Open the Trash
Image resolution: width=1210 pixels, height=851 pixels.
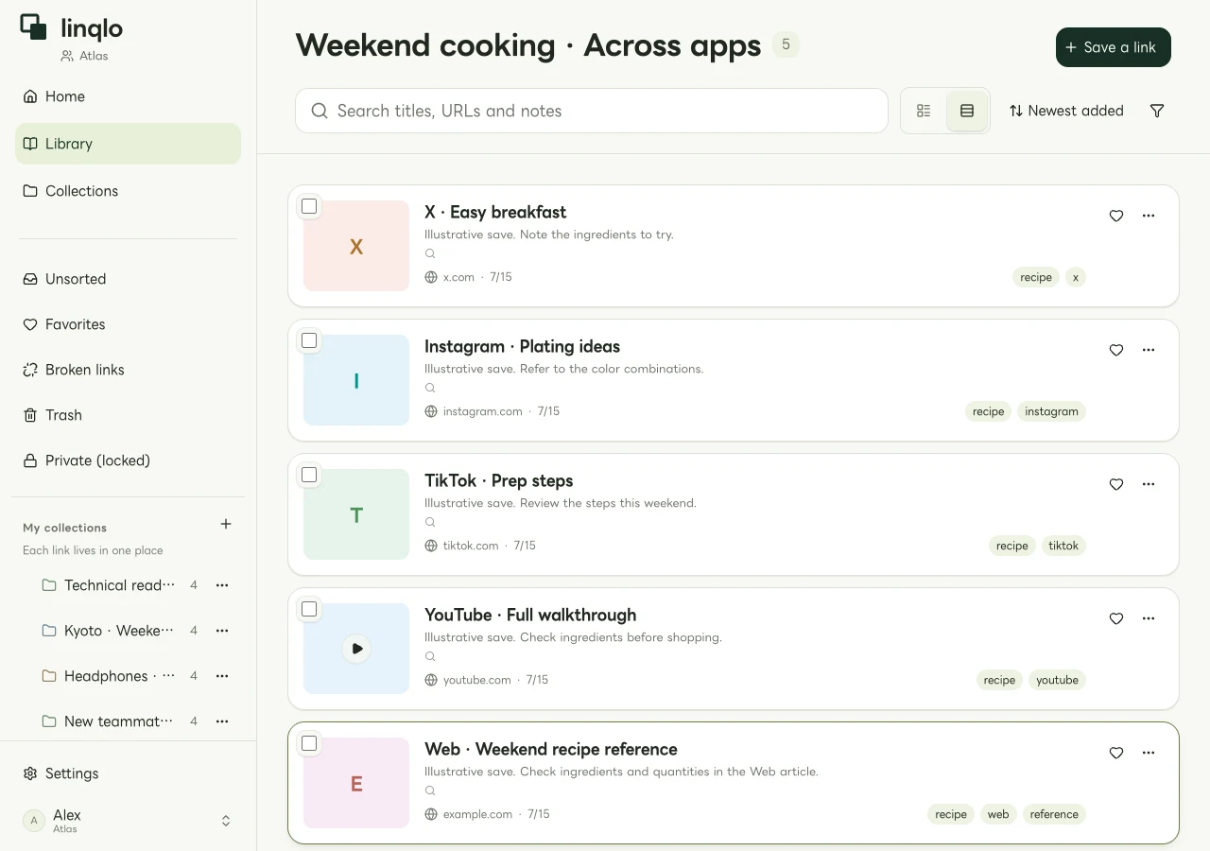(x=128, y=415)
